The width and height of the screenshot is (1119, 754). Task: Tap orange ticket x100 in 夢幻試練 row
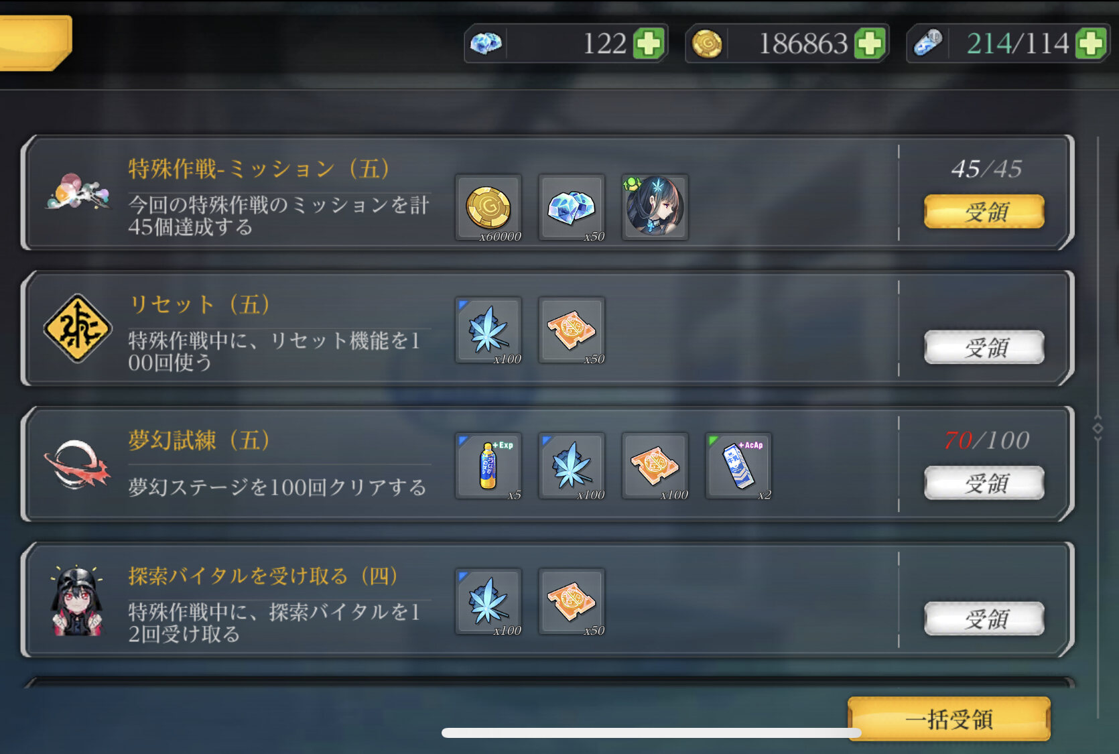[655, 466]
